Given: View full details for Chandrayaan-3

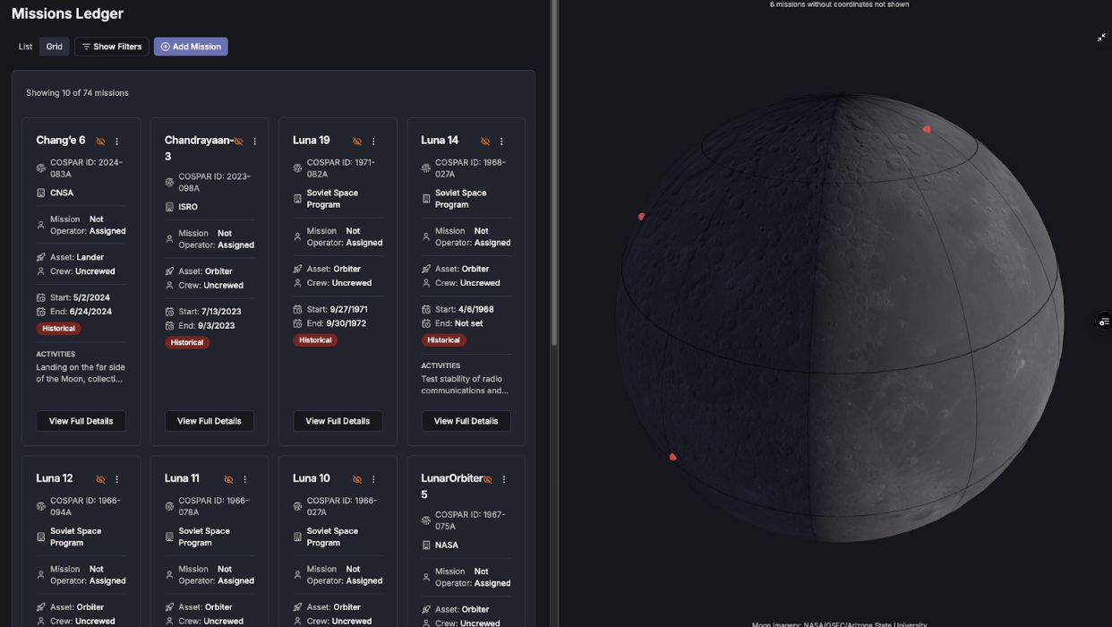Looking at the screenshot, I should tap(210, 421).
